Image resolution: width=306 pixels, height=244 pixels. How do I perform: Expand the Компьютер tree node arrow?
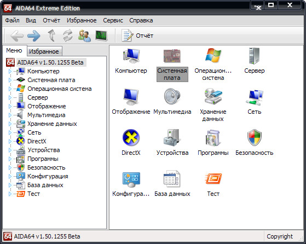(x=10, y=72)
